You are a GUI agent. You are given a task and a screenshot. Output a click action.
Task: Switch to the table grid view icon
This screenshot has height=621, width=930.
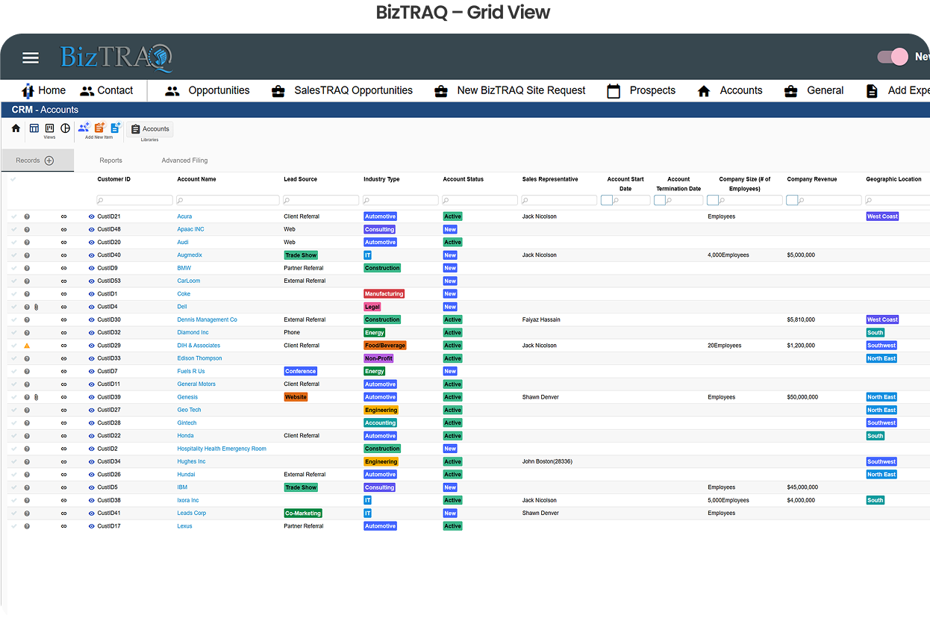[x=34, y=128]
